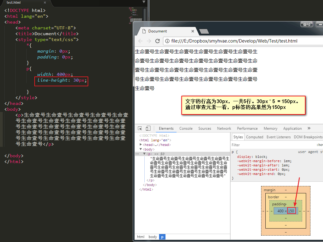323x242 pixels.
Task: Click the browser back navigation arrow
Action: point(140,41)
